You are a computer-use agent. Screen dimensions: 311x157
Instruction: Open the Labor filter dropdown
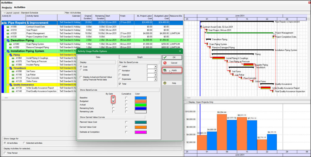click(x=155, y=67)
